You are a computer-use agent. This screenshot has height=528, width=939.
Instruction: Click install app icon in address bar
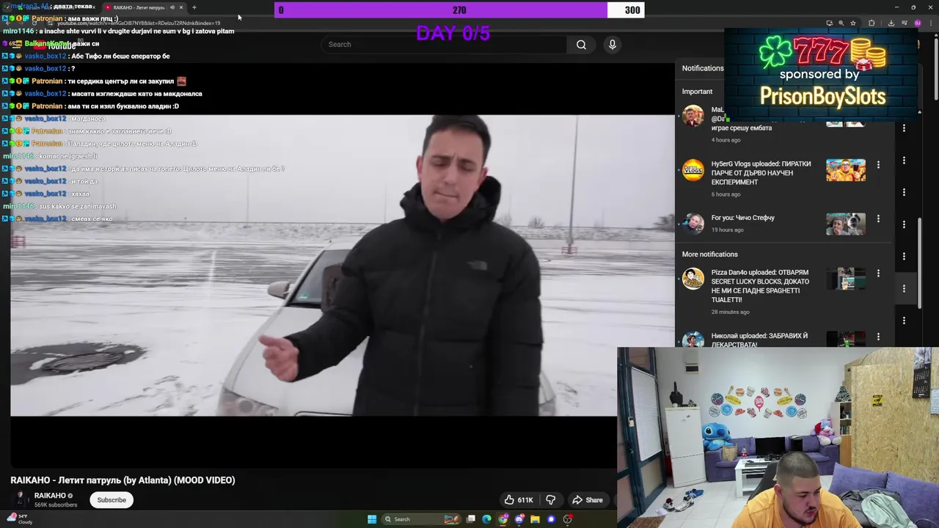click(x=829, y=23)
